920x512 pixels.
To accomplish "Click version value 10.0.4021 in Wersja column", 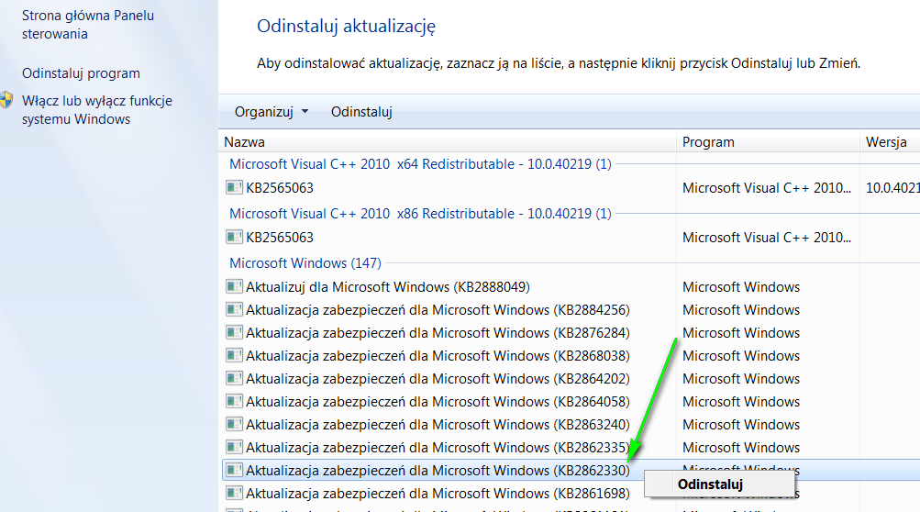I will coord(892,188).
